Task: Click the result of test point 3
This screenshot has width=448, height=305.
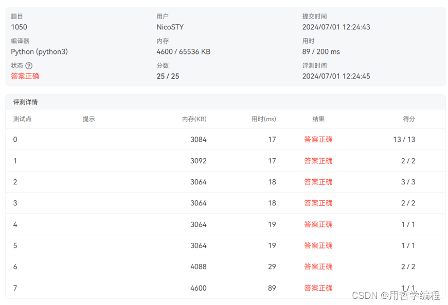Action: (318, 203)
